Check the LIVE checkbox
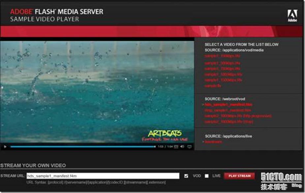305x193 pixels. (206, 176)
